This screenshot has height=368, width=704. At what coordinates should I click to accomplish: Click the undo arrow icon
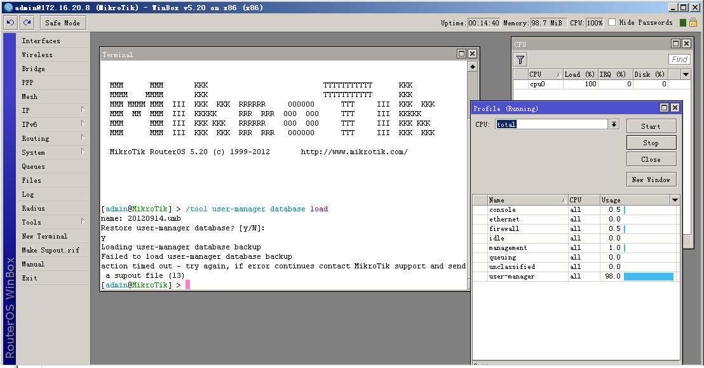point(10,22)
